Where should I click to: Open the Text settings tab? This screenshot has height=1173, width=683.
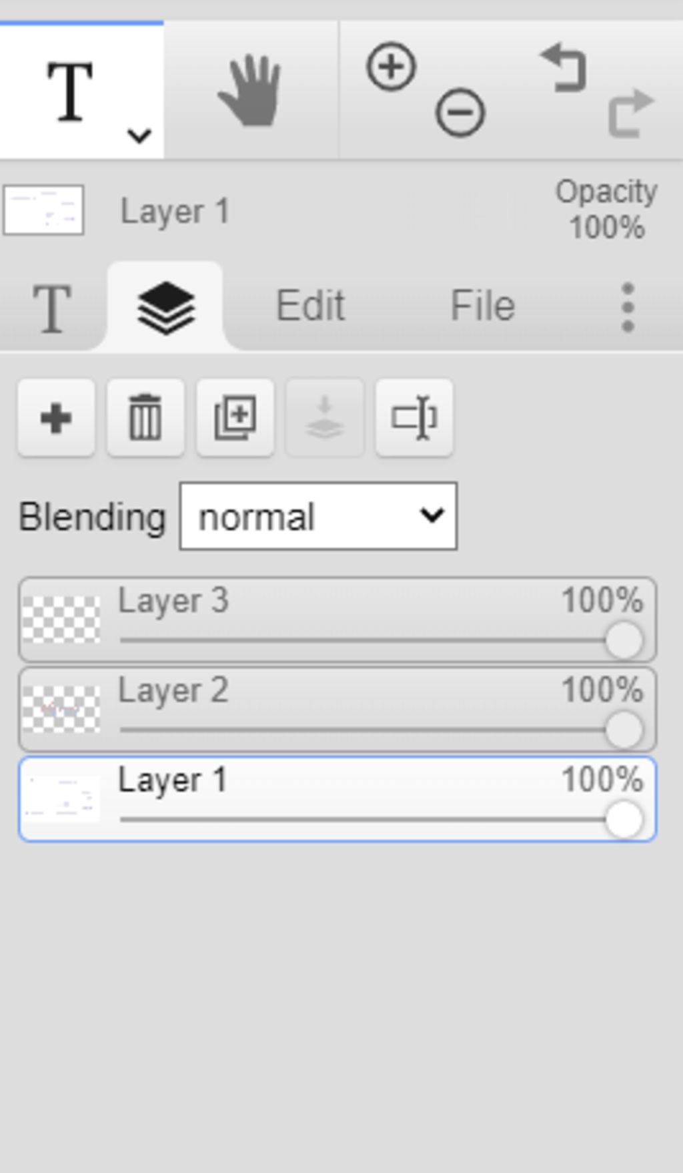coord(52,308)
